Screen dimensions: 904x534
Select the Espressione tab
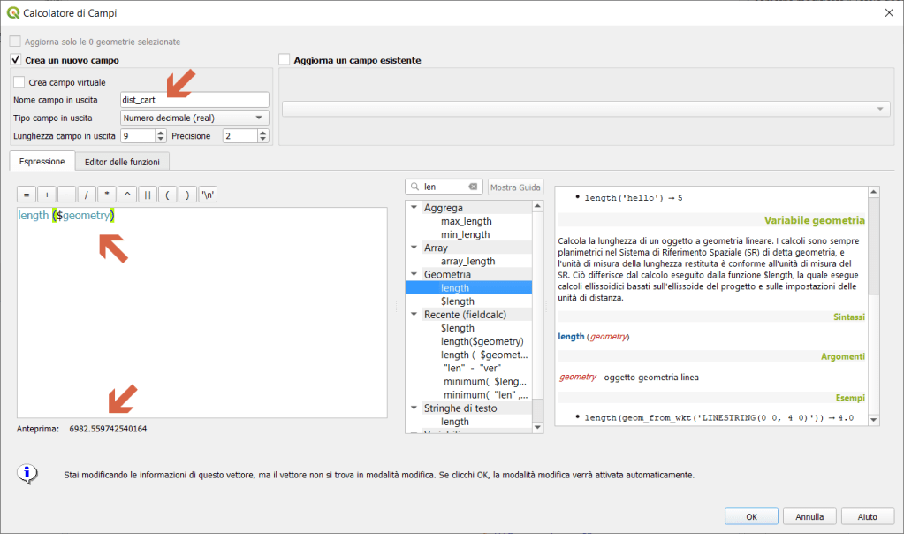point(42,162)
